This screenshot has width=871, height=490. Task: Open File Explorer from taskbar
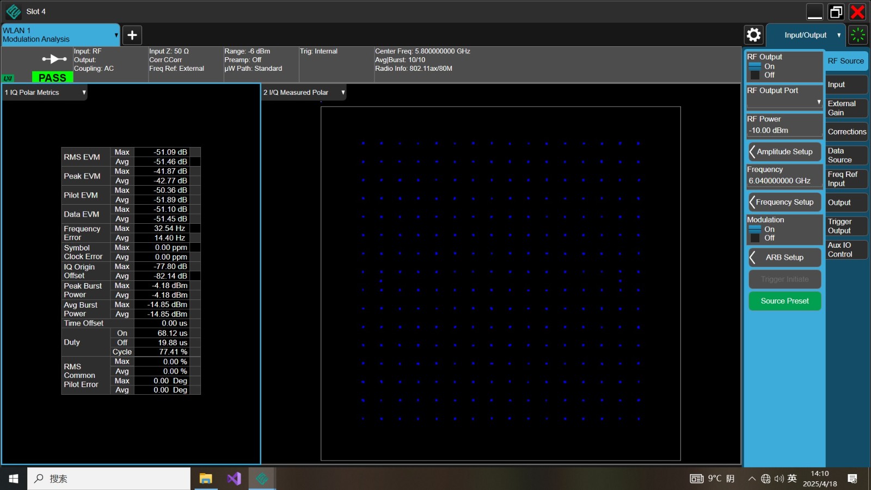(x=206, y=479)
